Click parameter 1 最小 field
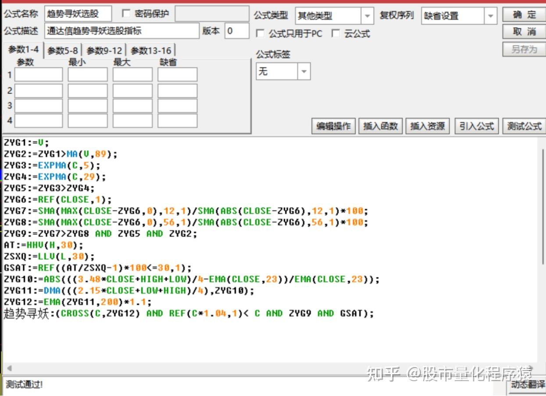Viewport: 546px width, 396px height. [x=88, y=74]
